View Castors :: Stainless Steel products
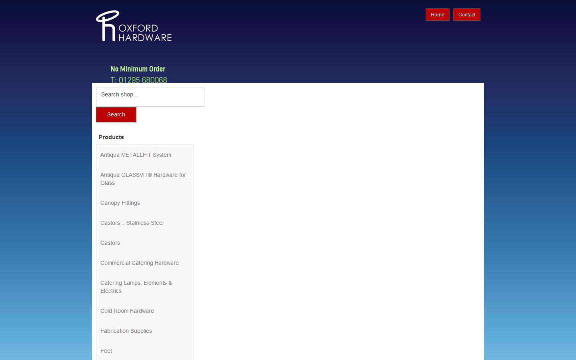 pyautogui.click(x=132, y=223)
